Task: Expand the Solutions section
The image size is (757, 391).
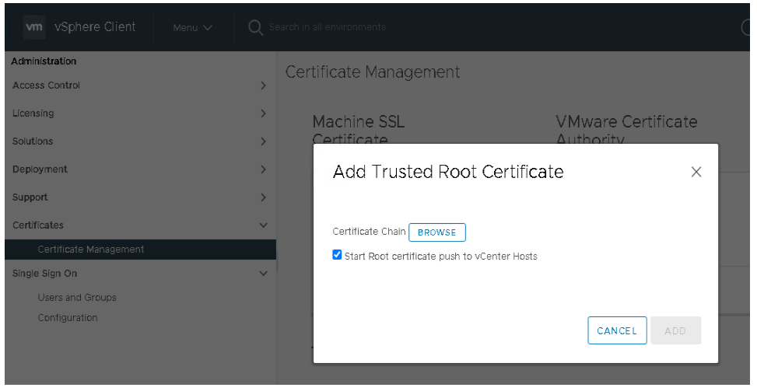Action: tap(140, 141)
